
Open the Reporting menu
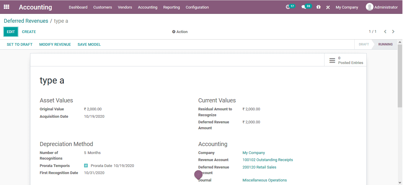[x=171, y=7]
